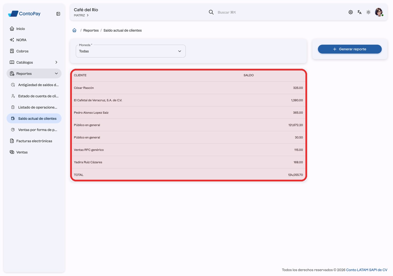This screenshot has width=393, height=276.
Task: Open Listado de operaciones report
Action: [x=34, y=107]
